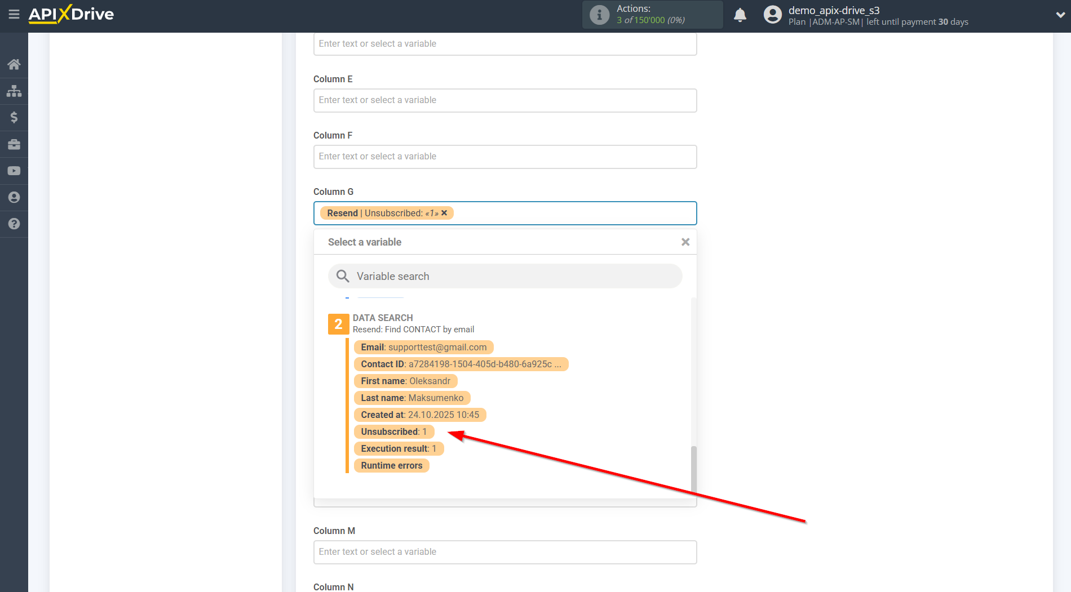
Task: Open the user profile sidebar icon
Action: click(14, 197)
